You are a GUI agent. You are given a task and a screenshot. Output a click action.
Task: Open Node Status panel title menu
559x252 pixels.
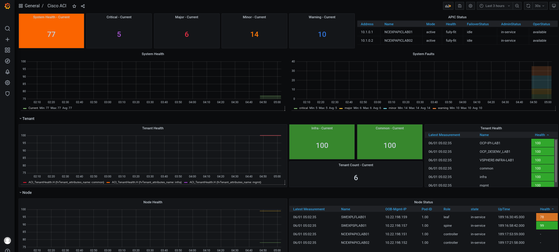click(423, 202)
